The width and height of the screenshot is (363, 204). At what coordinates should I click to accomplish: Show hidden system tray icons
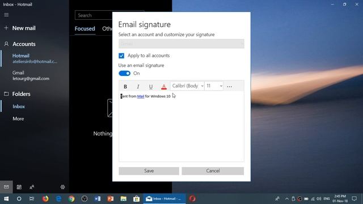(287, 199)
